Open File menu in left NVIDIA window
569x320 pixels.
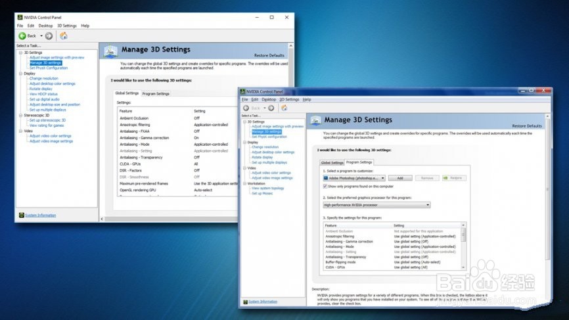point(20,26)
